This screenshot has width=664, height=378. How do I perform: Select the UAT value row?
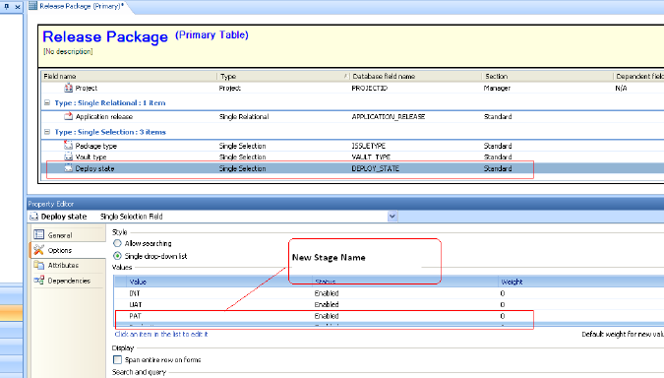coord(389,304)
